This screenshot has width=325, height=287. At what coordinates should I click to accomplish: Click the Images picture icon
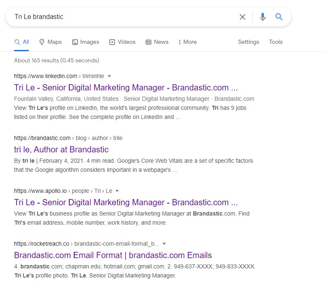coord(75,42)
